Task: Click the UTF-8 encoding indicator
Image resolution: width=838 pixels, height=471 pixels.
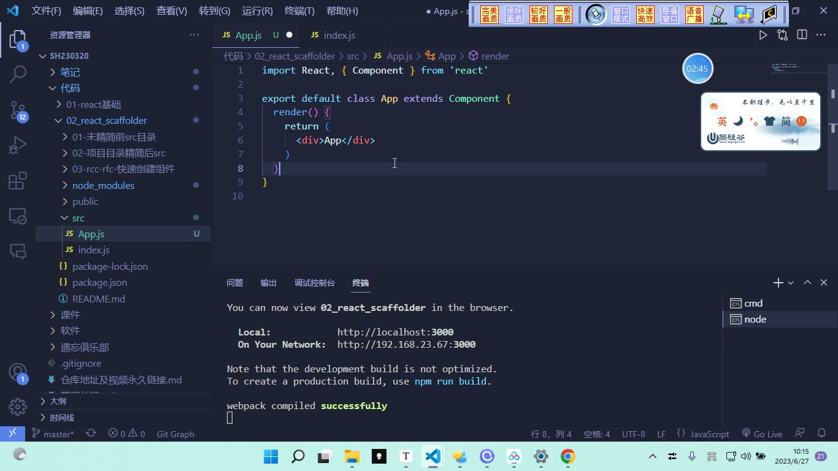Action: [634, 434]
